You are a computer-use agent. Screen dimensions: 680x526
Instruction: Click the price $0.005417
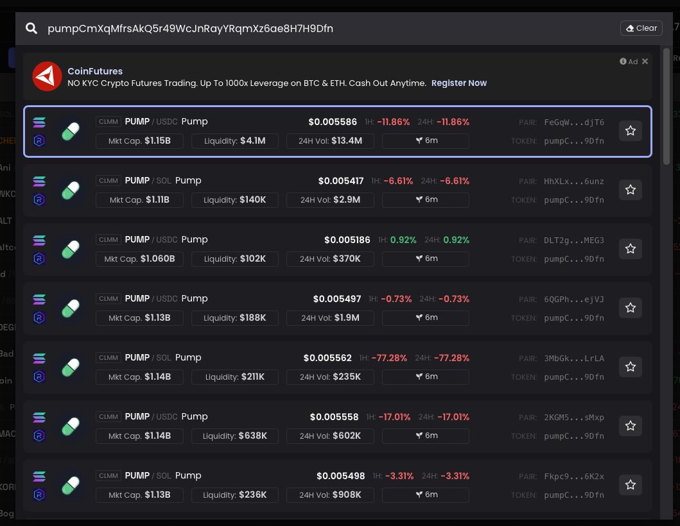(x=341, y=181)
